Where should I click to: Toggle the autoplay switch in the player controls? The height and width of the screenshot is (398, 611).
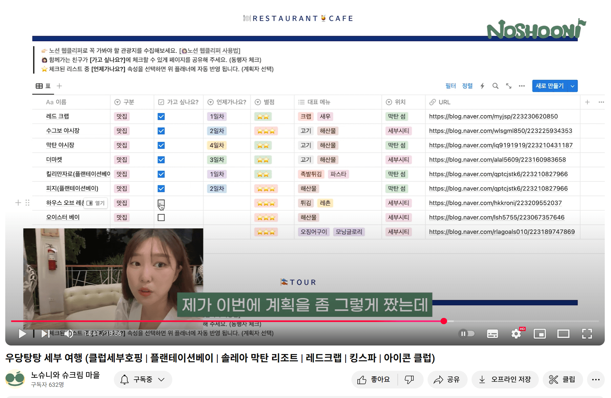467,333
